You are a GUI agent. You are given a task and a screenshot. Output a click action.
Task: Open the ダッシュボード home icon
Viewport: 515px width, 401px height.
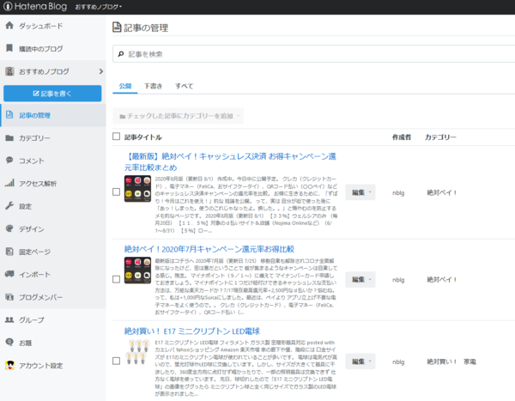[9, 25]
